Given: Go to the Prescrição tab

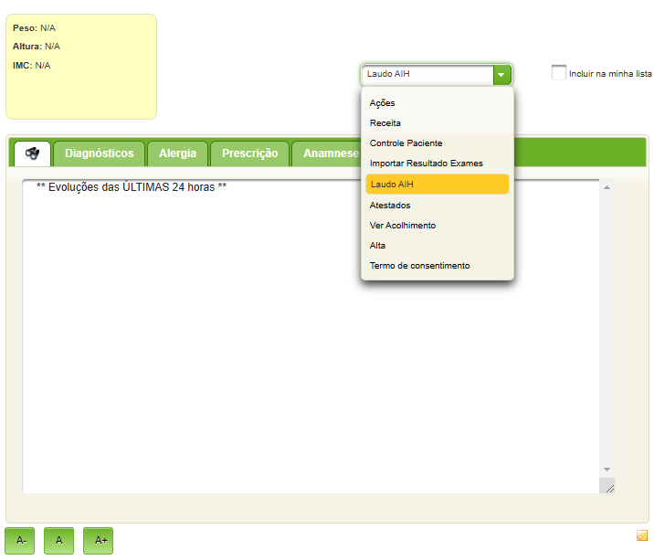Looking at the screenshot, I should tap(250, 153).
